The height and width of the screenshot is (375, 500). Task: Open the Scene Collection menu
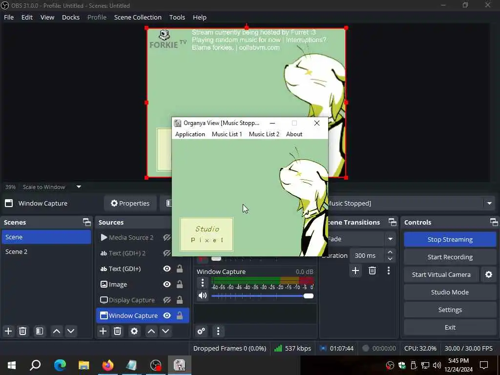(x=138, y=17)
